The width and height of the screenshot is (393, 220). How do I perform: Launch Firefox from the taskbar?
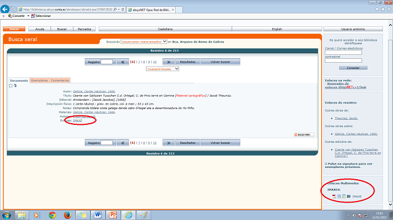67,215
